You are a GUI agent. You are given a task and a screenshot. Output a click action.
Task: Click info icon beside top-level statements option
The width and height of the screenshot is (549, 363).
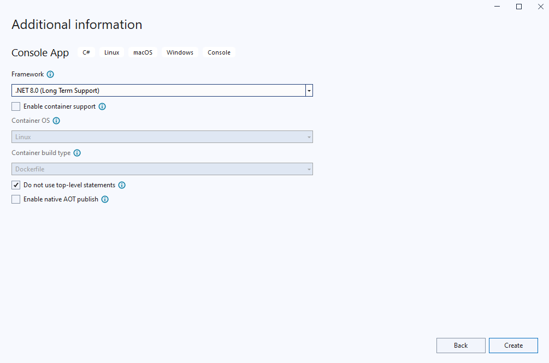[x=122, y=185]
